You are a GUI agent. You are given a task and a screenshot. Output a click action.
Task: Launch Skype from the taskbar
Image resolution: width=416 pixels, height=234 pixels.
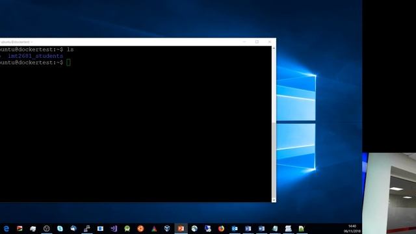coord(60,228)
